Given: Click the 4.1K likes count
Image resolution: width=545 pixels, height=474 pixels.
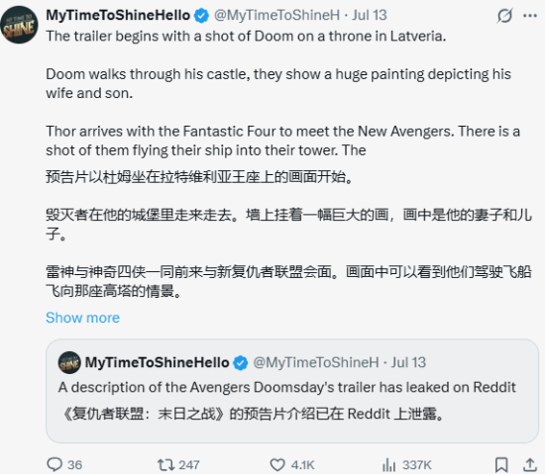Looking at the screenshot, I should point(302,465).
